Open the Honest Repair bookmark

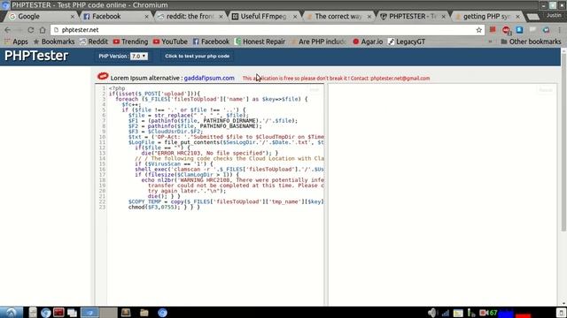260,42
